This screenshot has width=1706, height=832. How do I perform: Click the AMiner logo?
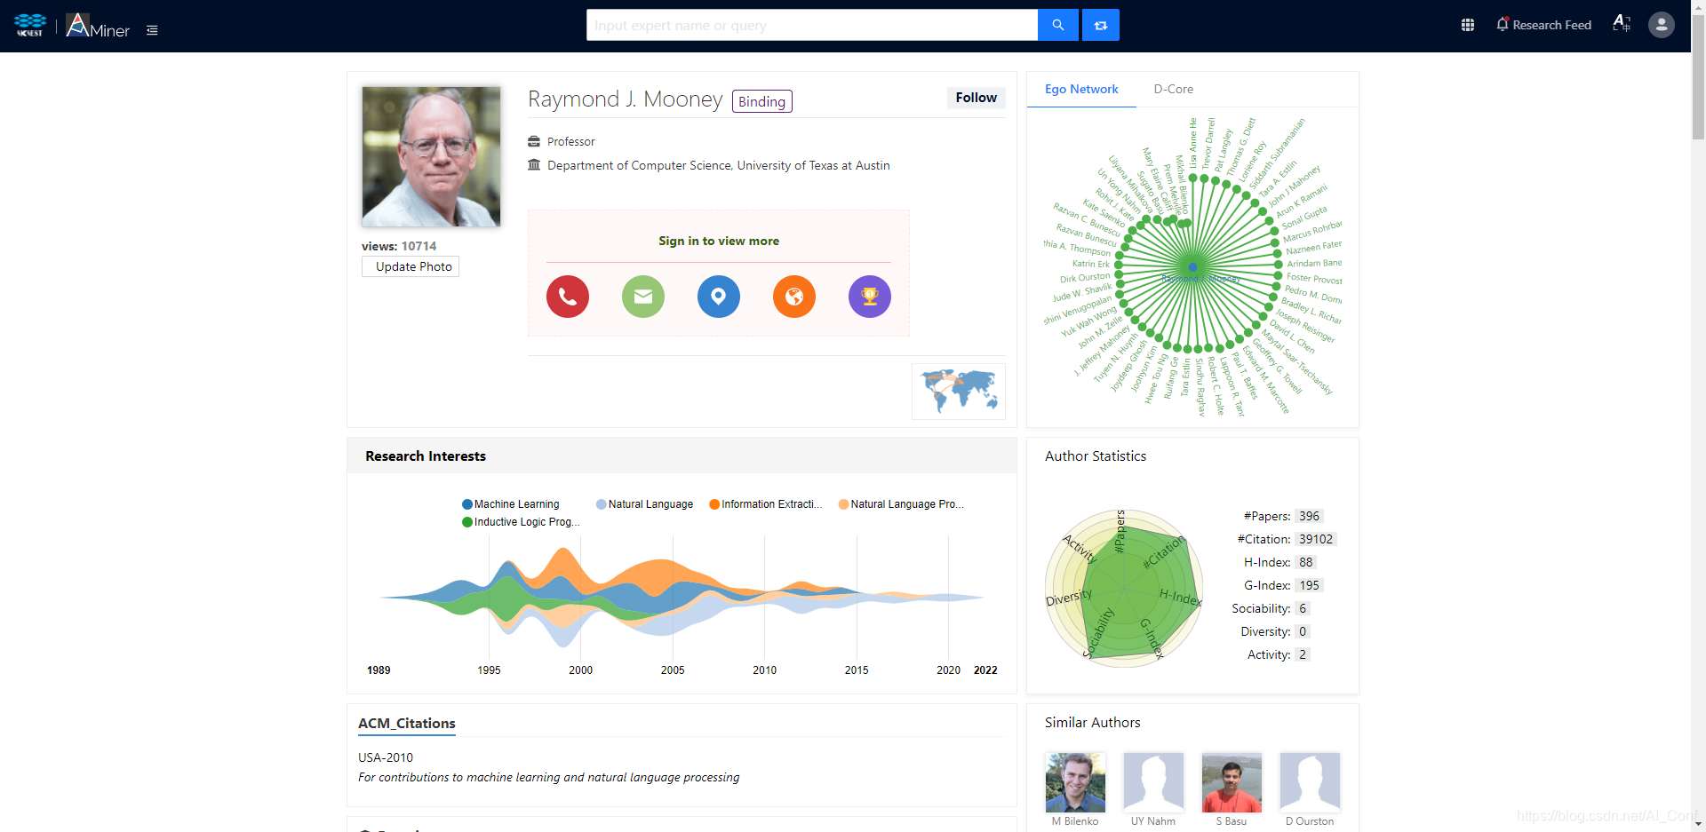click(x=98, y=26)
